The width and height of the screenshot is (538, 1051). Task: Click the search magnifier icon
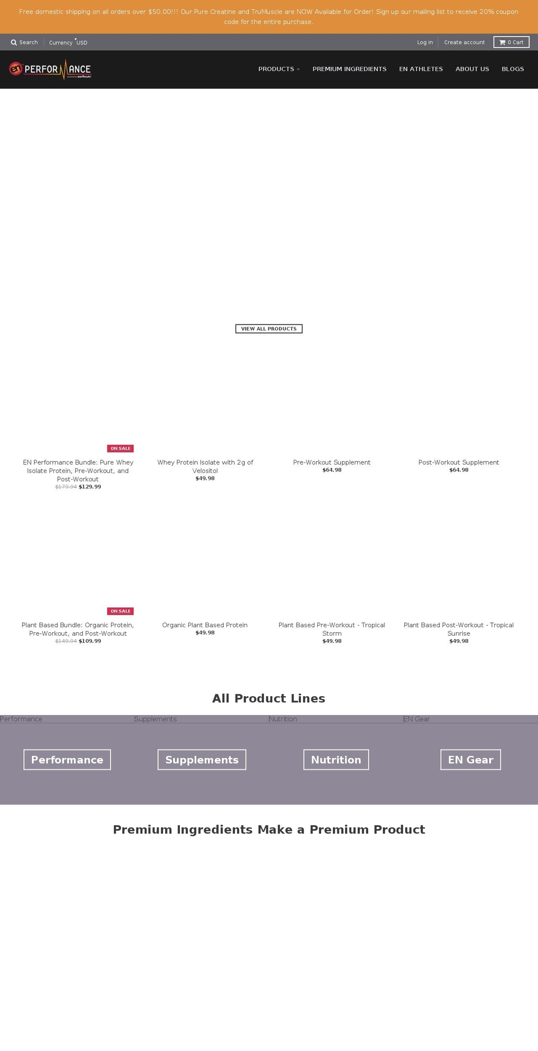[13, 42]
